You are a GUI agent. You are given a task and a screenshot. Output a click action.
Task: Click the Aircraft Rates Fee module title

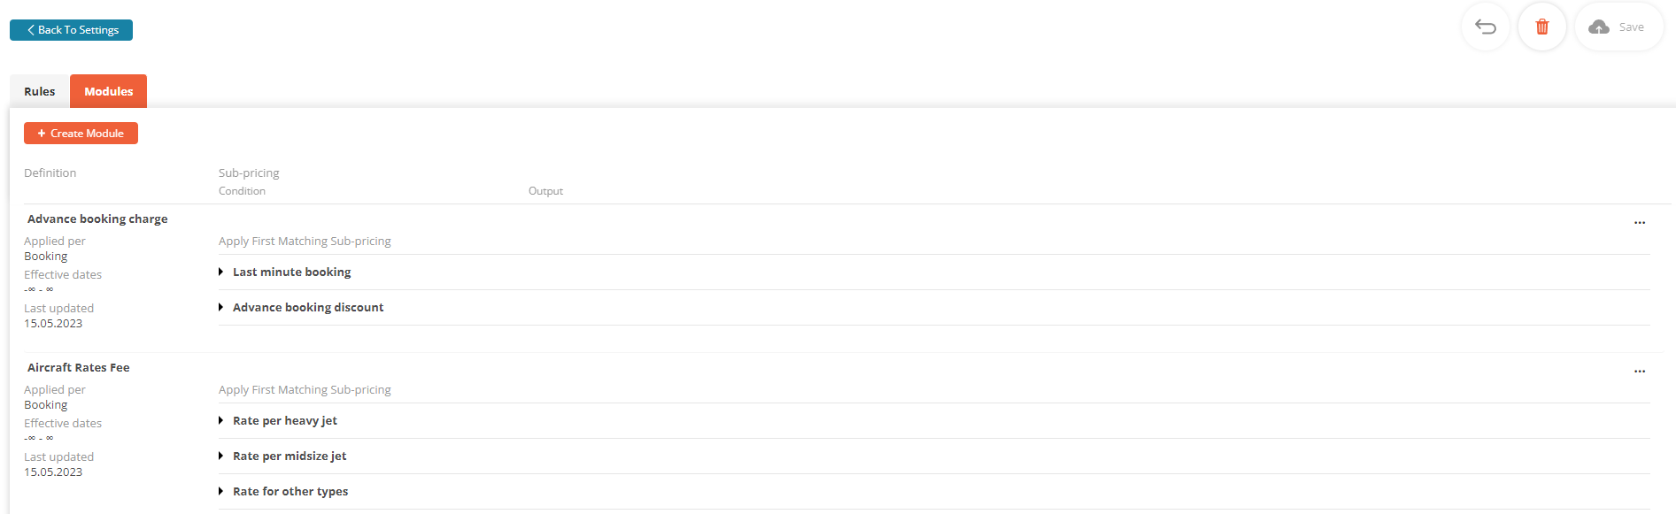tap(79, 368)
